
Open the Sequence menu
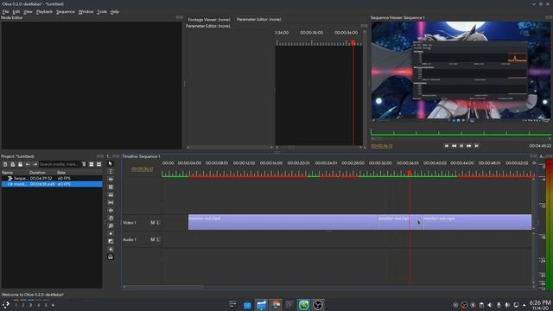tap(66, 11)
